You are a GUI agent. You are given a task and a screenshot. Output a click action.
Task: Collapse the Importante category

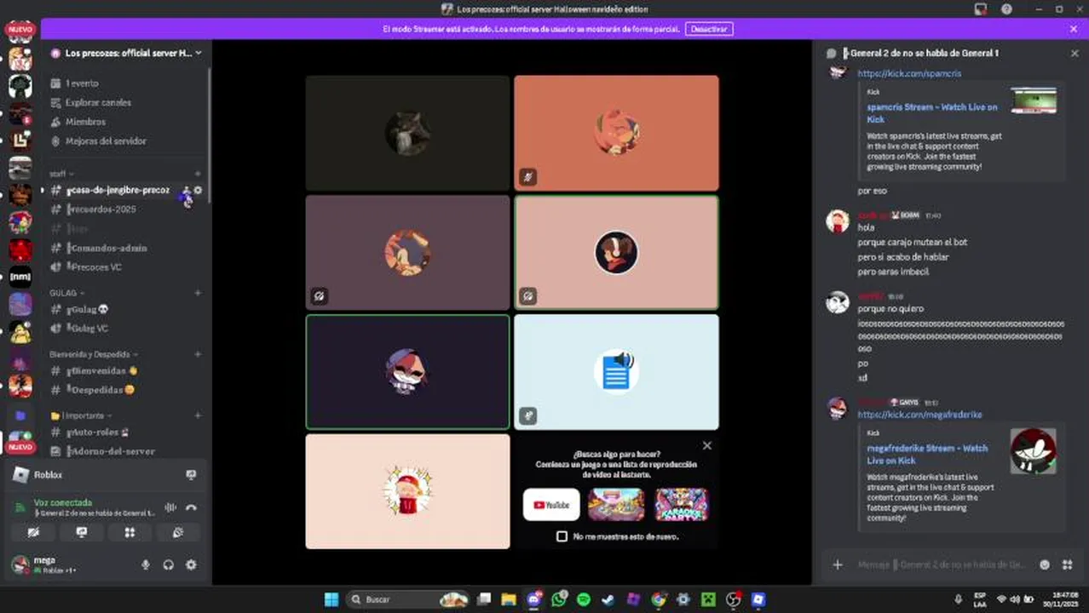click(81, 415)
